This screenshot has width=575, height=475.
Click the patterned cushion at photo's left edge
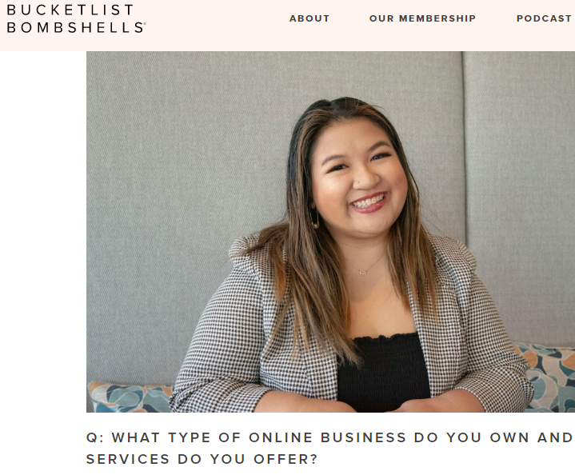[130, 397]
